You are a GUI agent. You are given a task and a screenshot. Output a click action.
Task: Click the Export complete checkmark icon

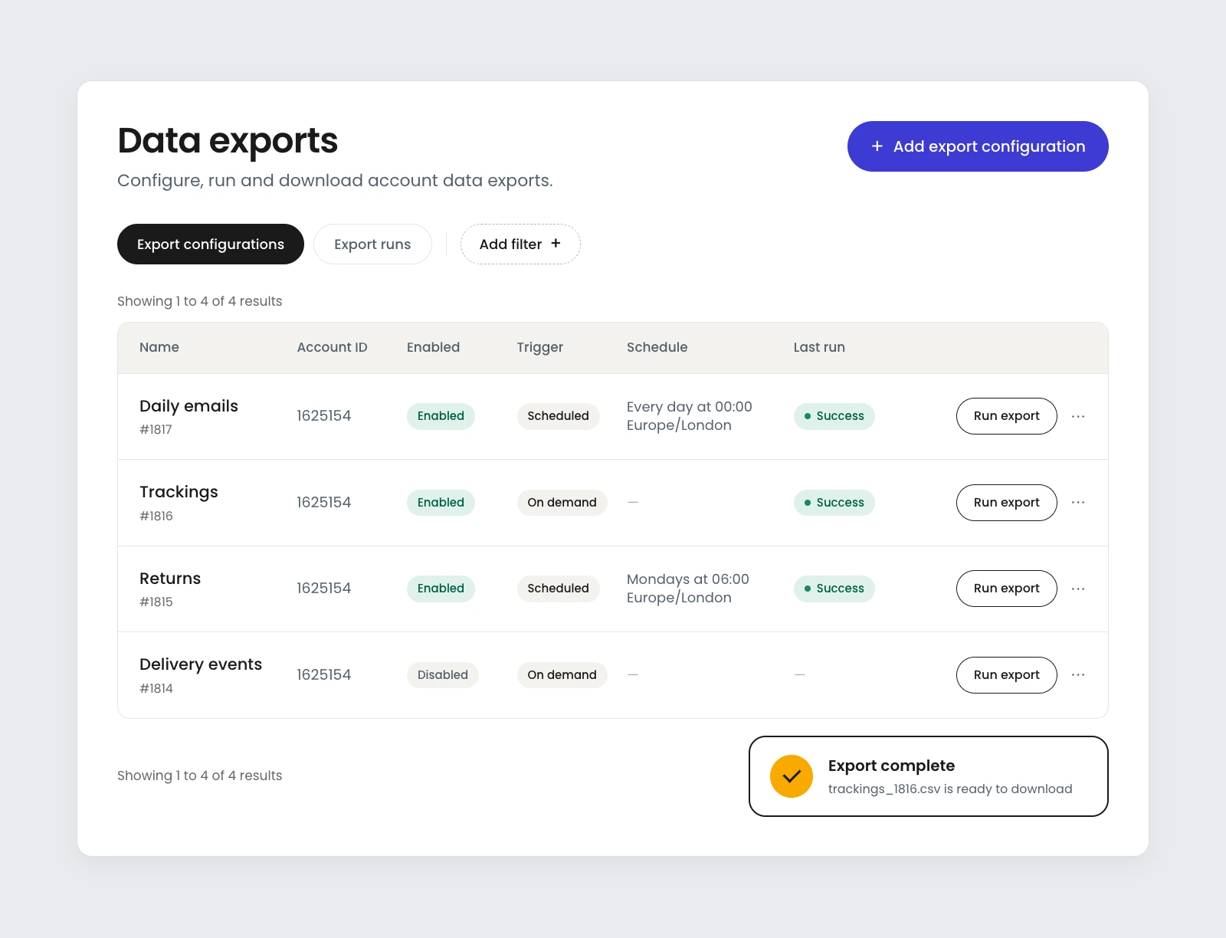(x=792, y=776)
